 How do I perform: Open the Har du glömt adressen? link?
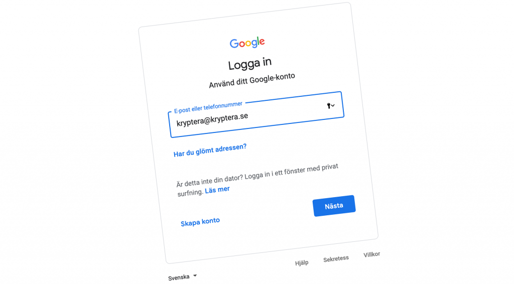point(210,151)
